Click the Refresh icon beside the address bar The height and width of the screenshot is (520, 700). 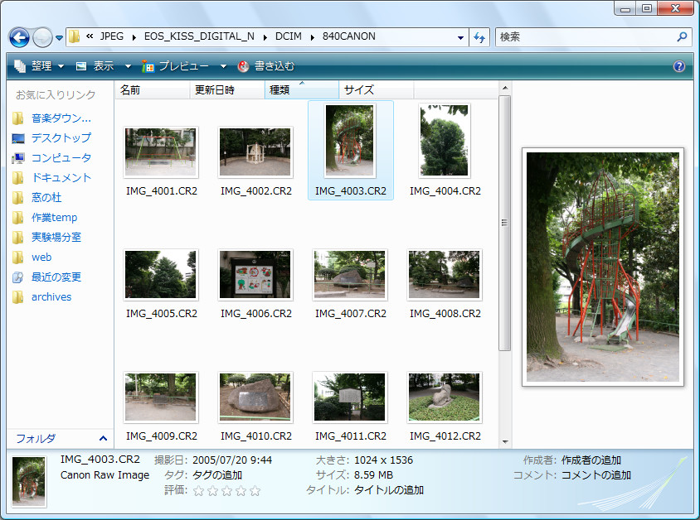point(479,37)
